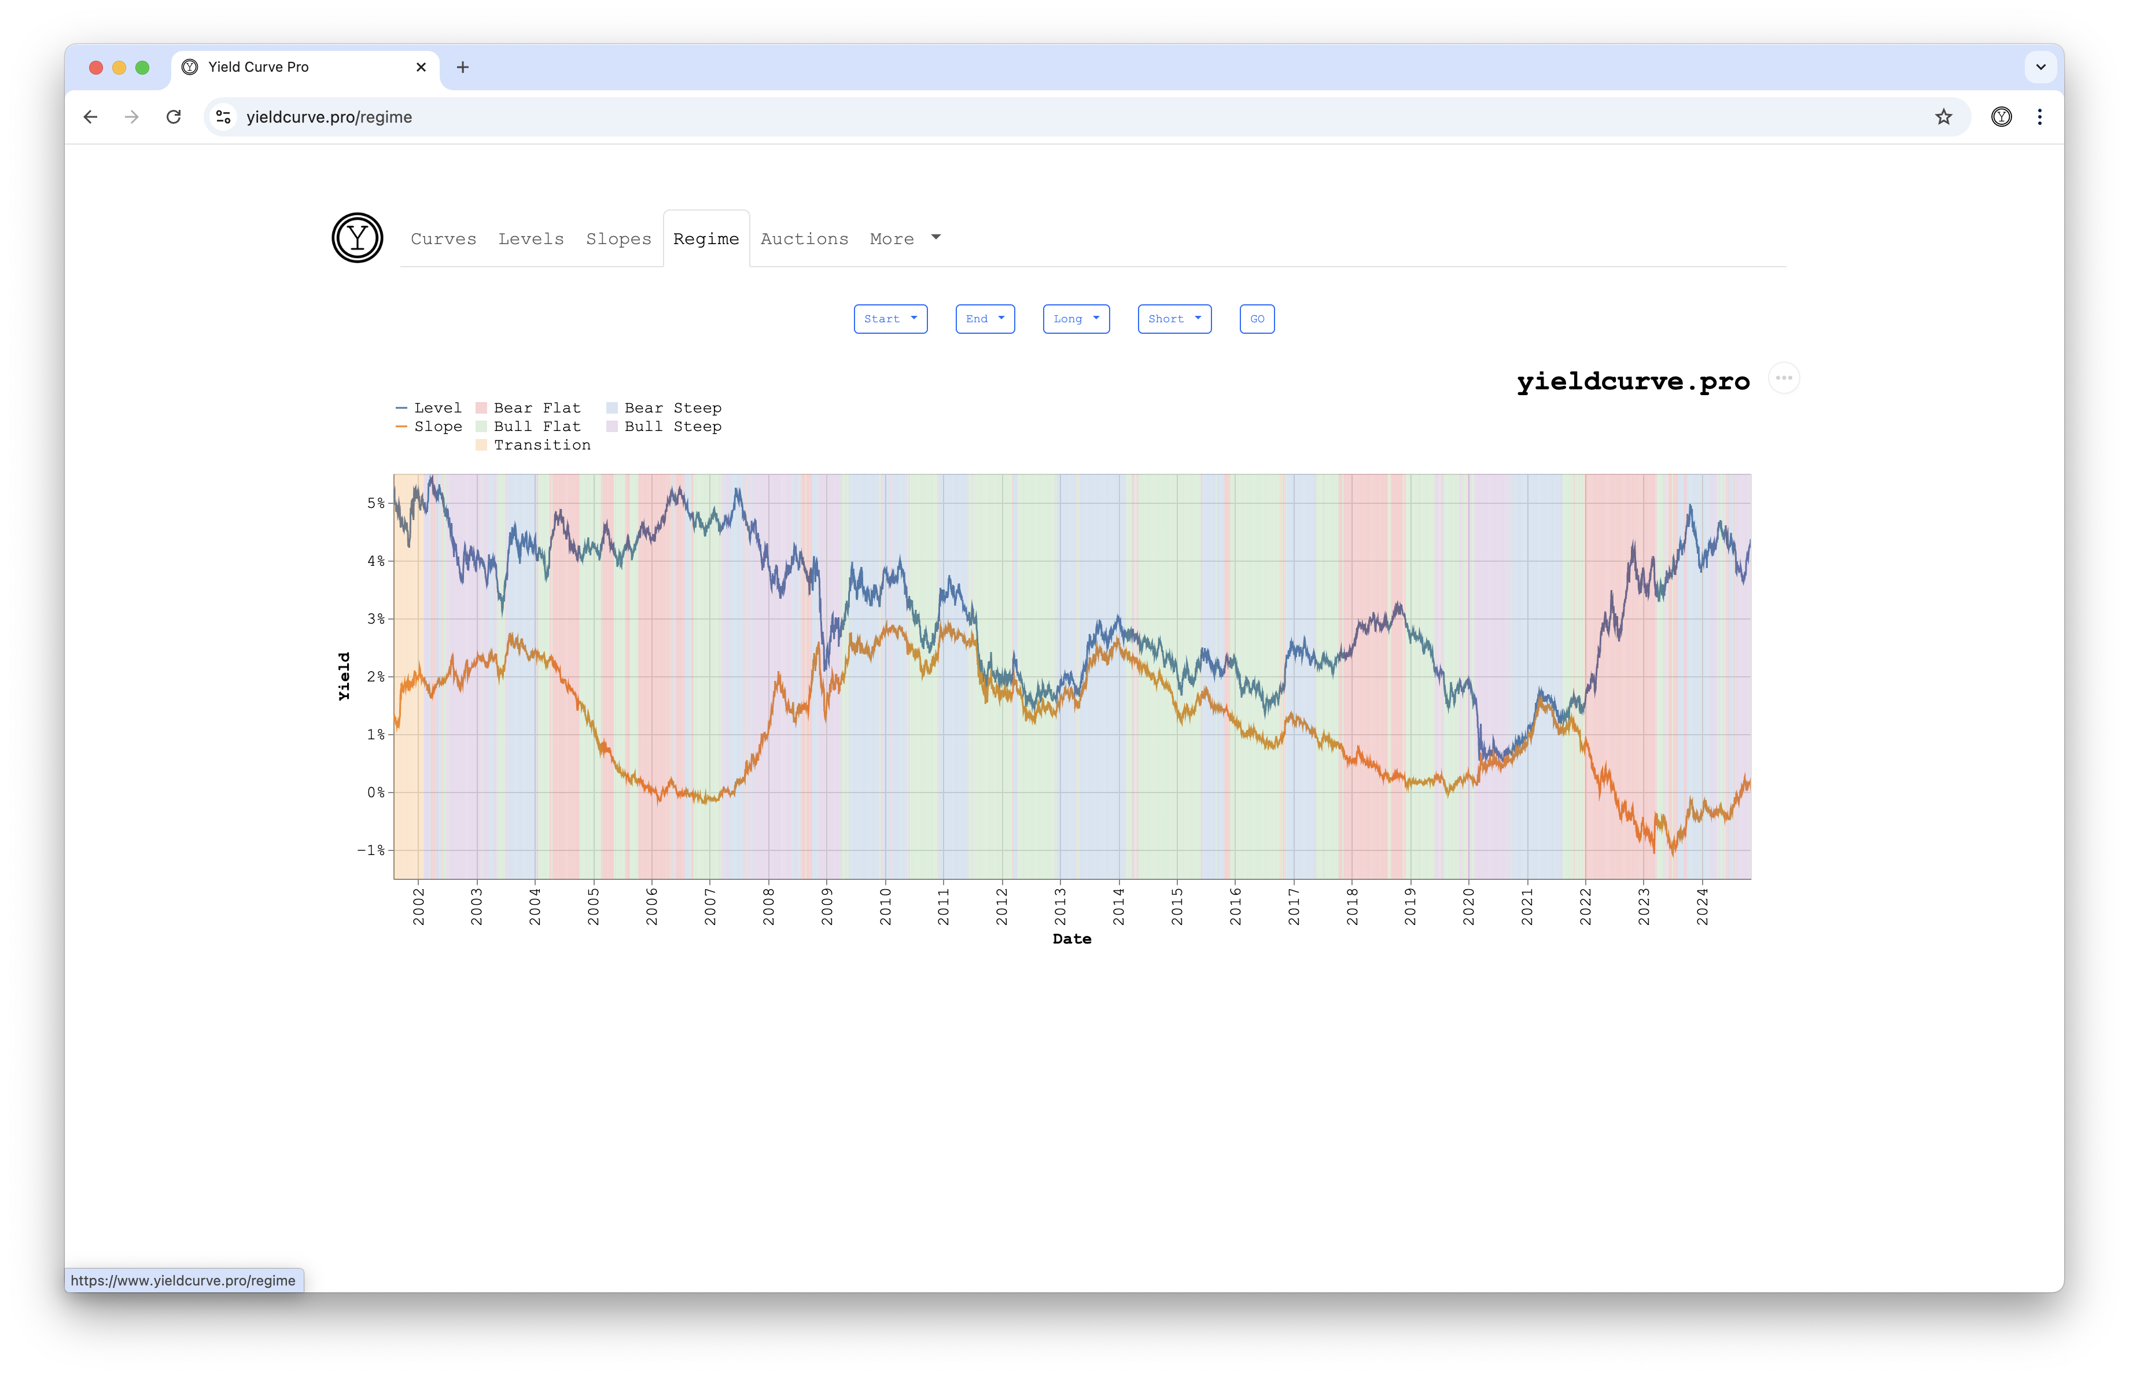Close the Yield Curve Pro tab
Image resolution: width=2129 pixels, height=1378 pixels.
coord(421,67)
